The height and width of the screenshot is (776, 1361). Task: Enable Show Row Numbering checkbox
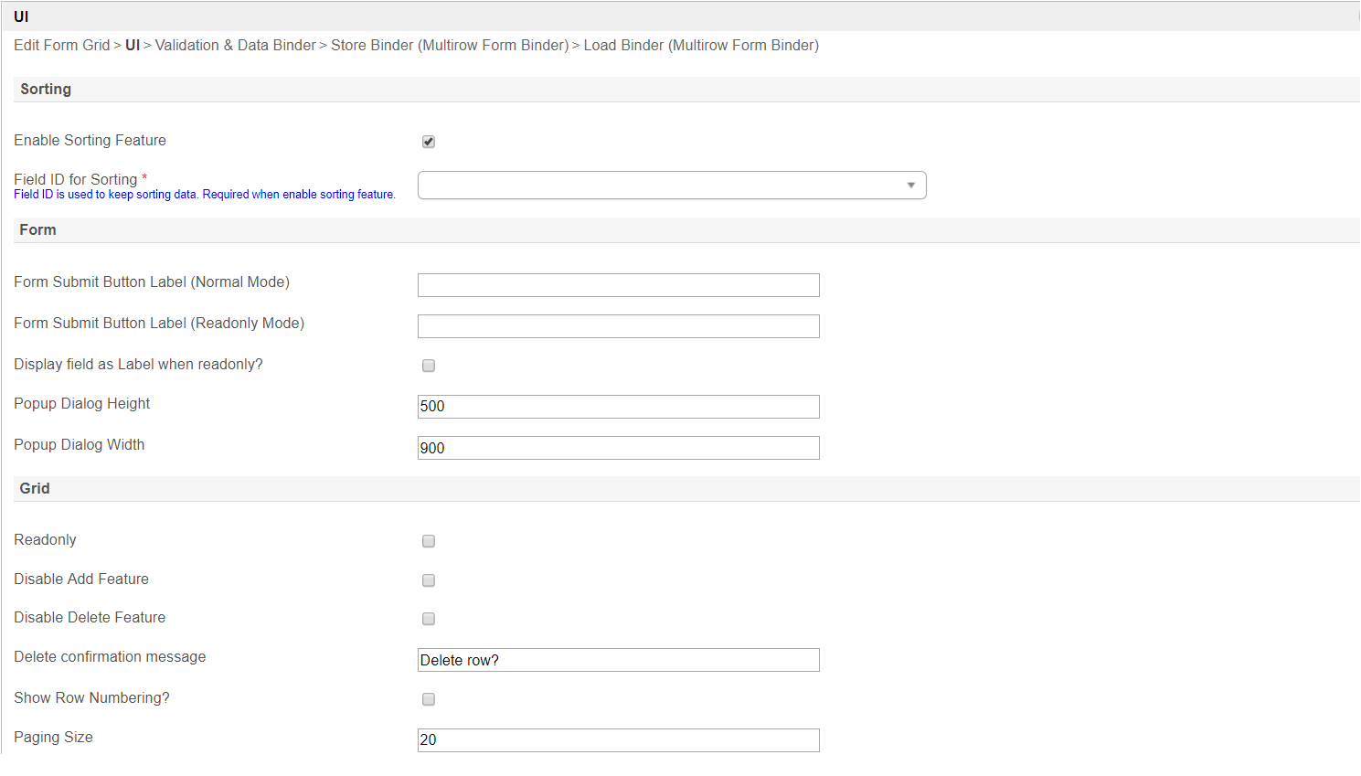[428, 699]
